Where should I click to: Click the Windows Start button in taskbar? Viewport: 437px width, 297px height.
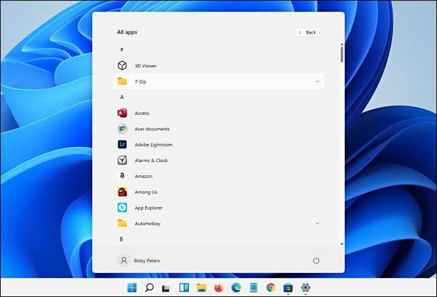click(132, 288)
